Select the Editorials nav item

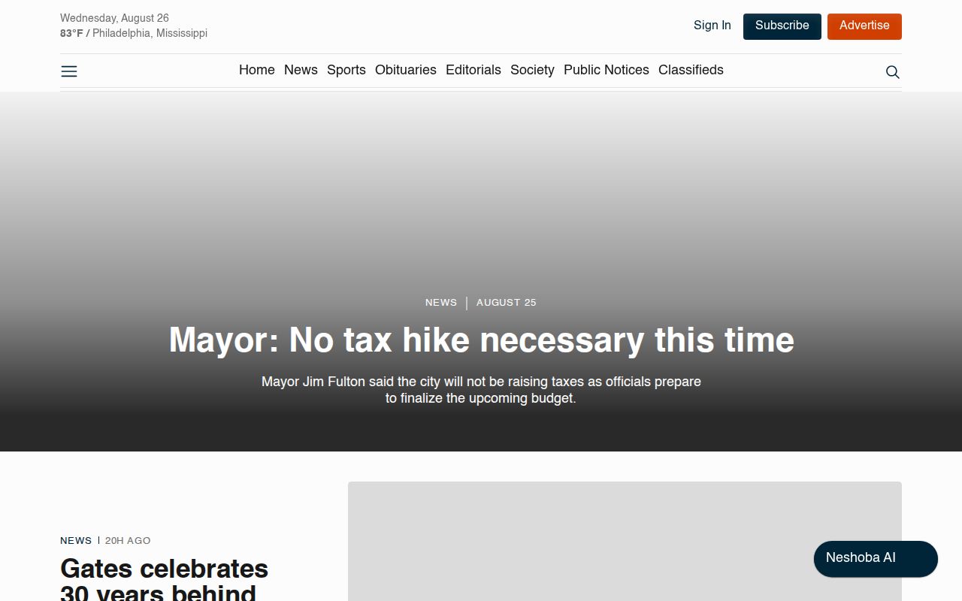[x=473, y=70]
